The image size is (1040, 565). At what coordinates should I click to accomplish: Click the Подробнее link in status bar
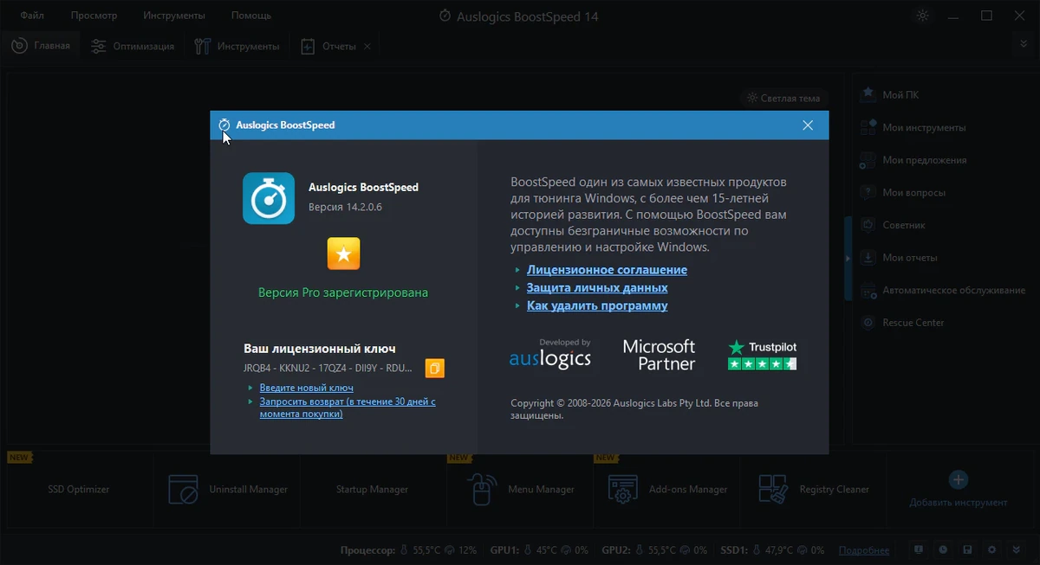point(863,550)
